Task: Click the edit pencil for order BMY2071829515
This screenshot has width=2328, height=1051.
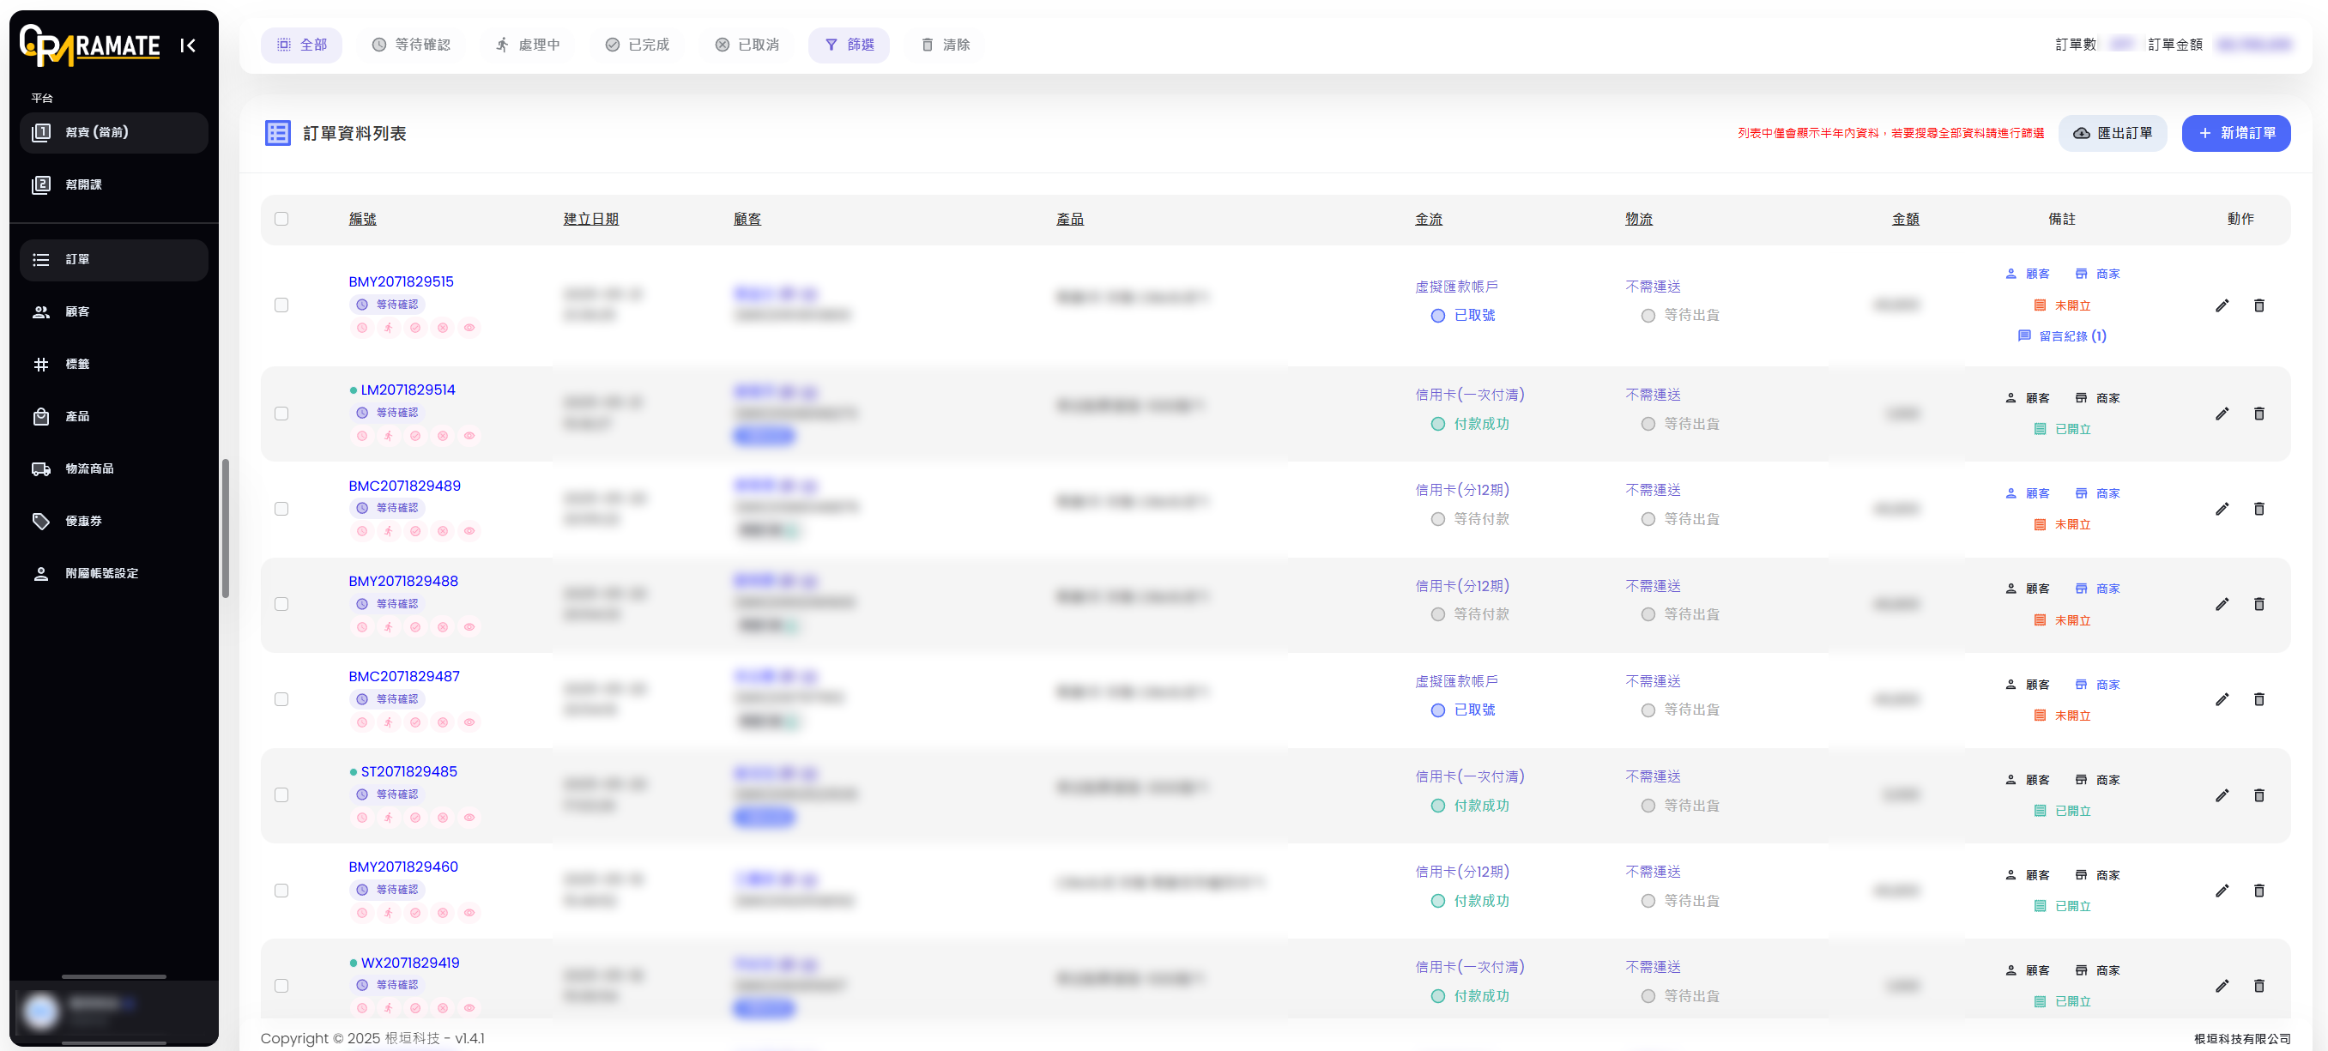Action: point(2222,305)
